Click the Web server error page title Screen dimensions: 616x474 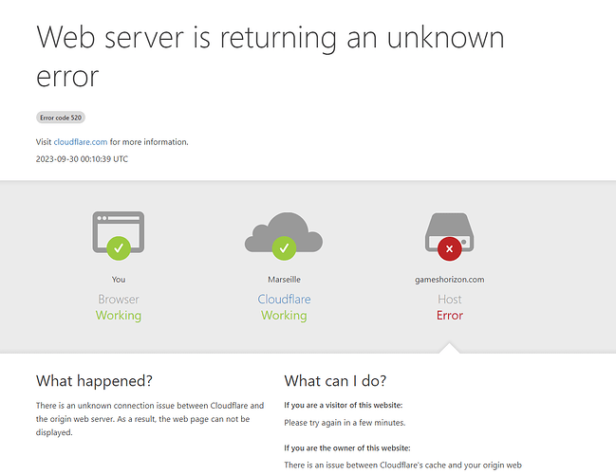270,56
